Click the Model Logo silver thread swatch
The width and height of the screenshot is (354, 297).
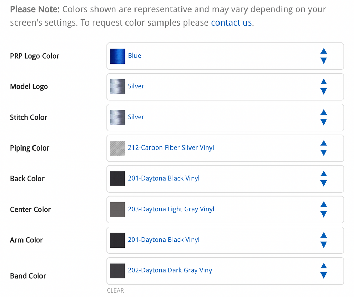tap(118, 87)
